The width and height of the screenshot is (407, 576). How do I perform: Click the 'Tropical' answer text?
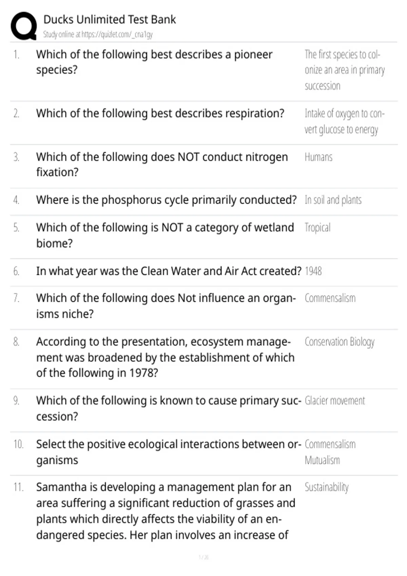click(x=317, y=228)
